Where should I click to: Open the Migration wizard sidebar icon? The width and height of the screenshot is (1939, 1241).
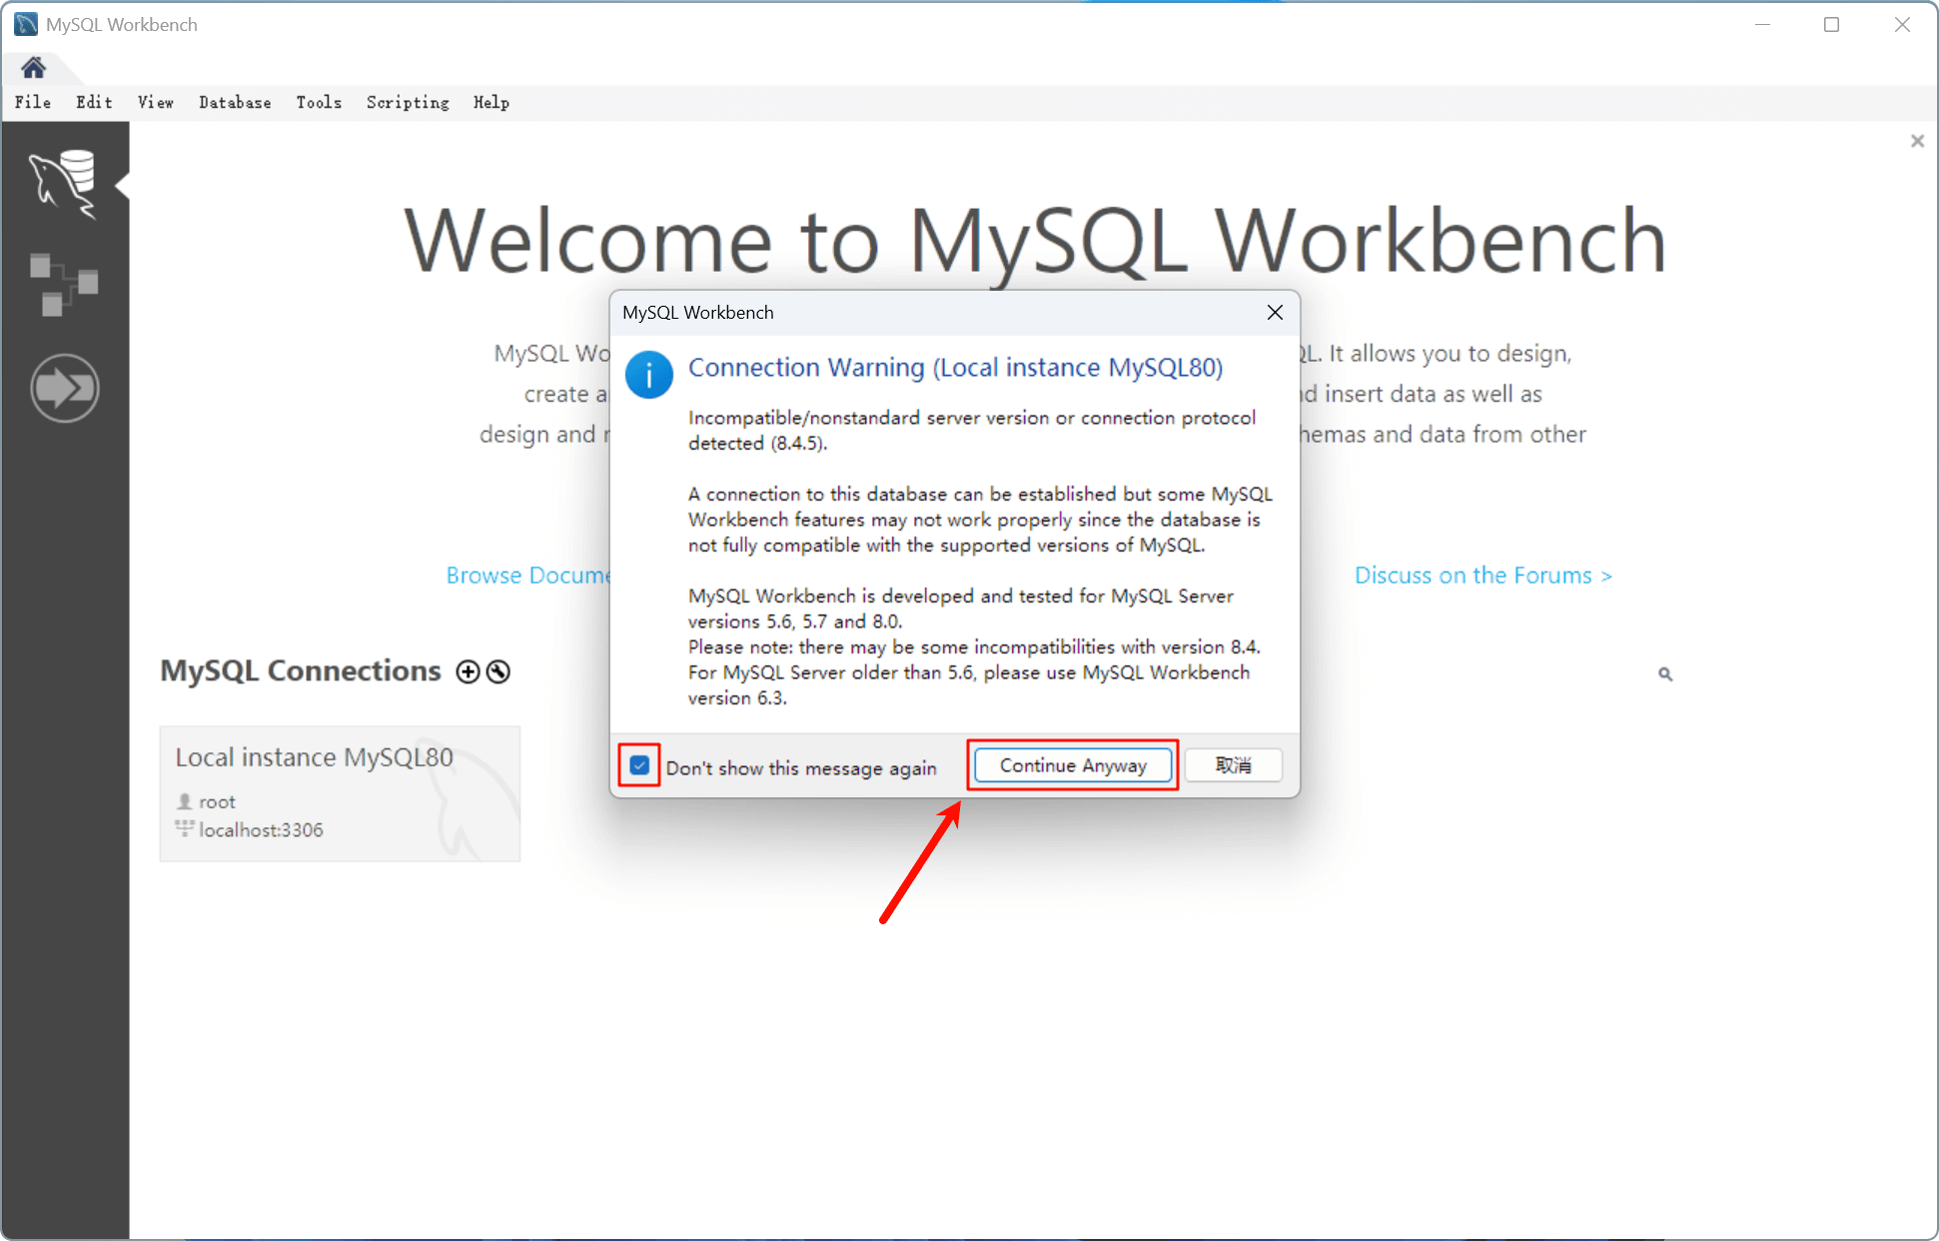[x=64, y=388]
